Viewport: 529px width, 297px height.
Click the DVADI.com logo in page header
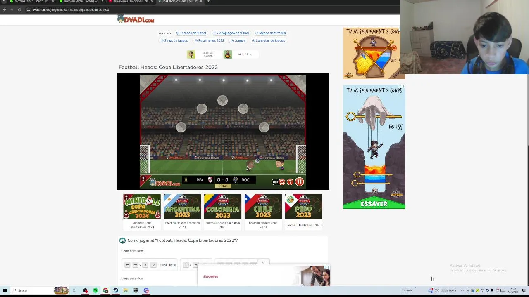(136, 19)
